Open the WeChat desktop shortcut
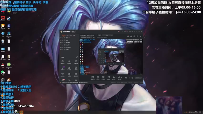 point(3,73)
